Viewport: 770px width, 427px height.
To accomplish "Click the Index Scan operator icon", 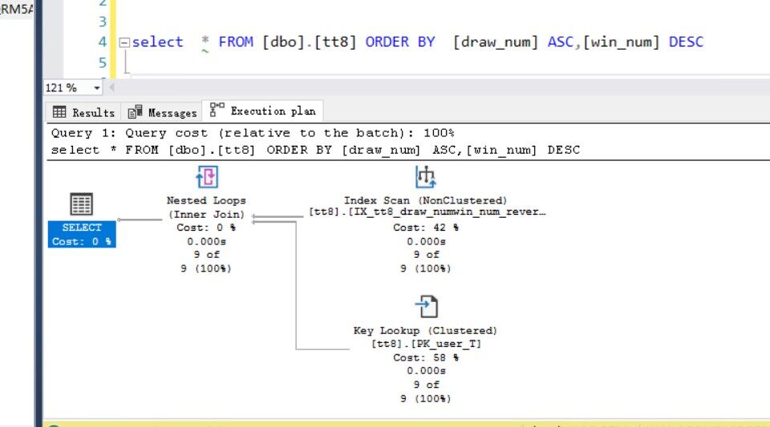I will (x=425, y=177).
